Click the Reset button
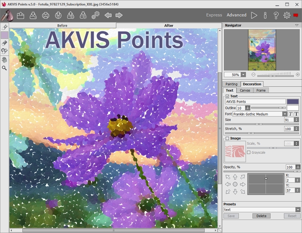The image size is (302, 233). (292, 216)
